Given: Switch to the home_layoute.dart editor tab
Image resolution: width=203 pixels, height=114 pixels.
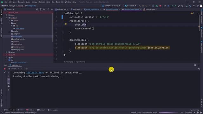Looking at the screenshot, I should (x=93, y=9).
